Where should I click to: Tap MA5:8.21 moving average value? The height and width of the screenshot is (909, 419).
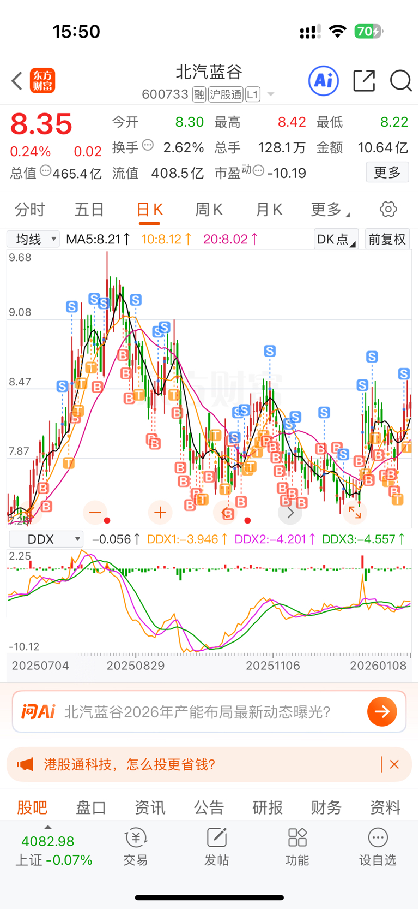pos(98,239)
